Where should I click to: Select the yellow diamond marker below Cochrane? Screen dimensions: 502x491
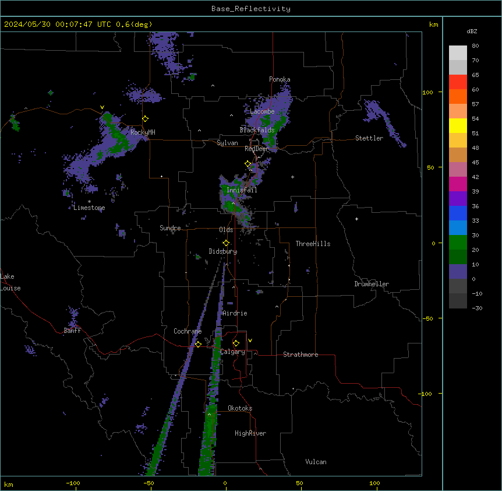[x=198, y=345]
